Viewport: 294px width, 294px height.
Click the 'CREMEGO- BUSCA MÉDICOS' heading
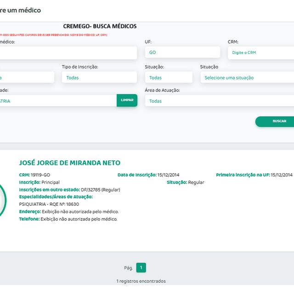pos(100,26)
